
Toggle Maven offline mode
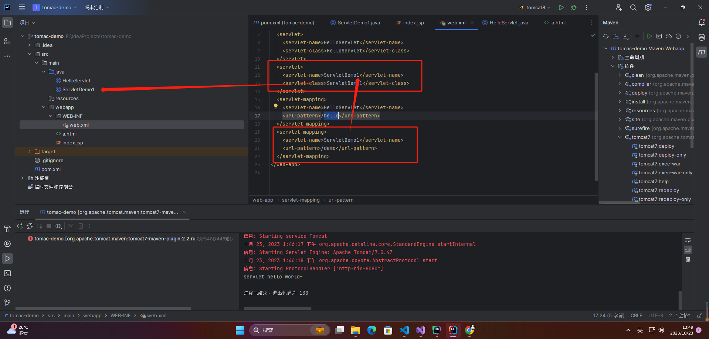click(x=669, y=36)
